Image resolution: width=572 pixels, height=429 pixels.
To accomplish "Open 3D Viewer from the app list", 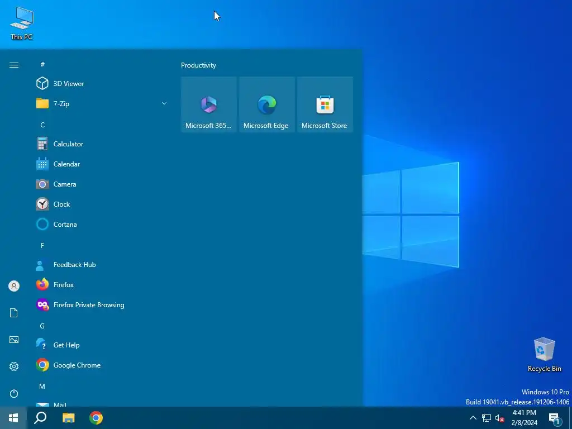I will pyautogui.click(x=101, y=84).
